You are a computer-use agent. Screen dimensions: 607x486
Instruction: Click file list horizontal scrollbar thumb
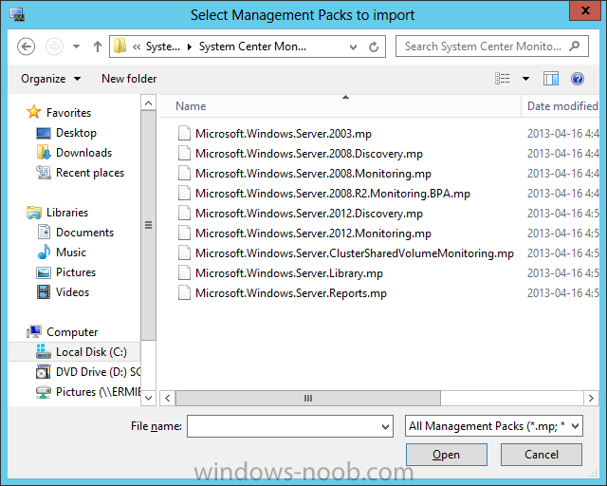pos(308,398)
